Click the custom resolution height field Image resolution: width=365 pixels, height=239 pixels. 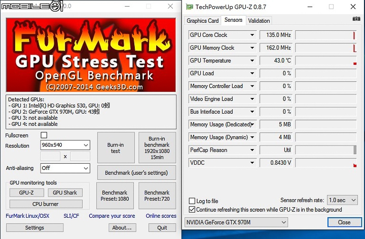80,157
